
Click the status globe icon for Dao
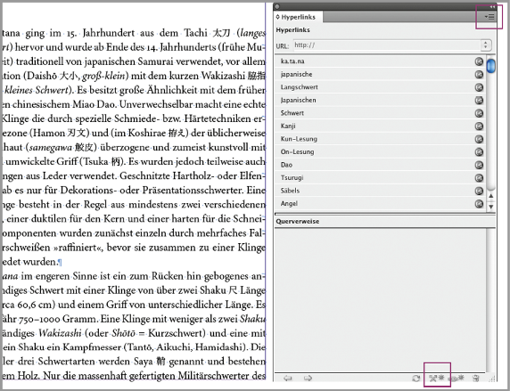479,165
